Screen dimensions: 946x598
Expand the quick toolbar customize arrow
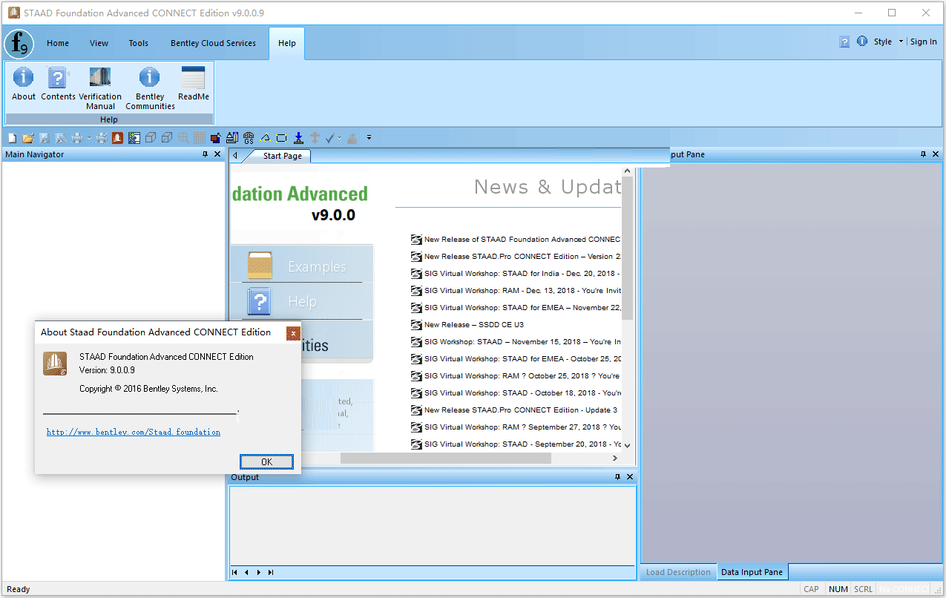369,138
